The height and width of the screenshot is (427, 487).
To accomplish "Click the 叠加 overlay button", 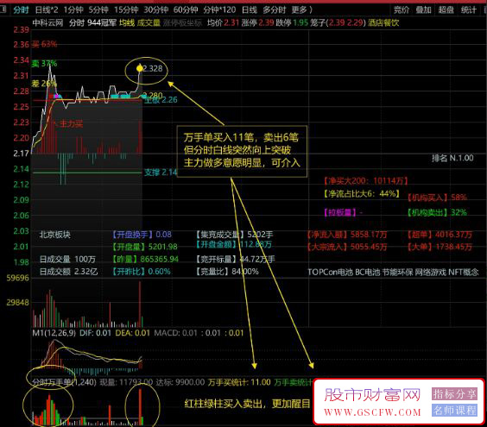I will (424, 10).
